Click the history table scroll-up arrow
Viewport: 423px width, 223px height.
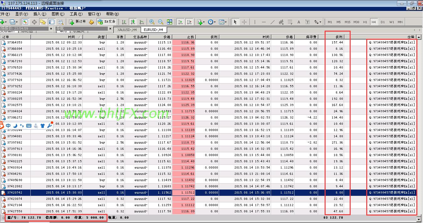419,37
